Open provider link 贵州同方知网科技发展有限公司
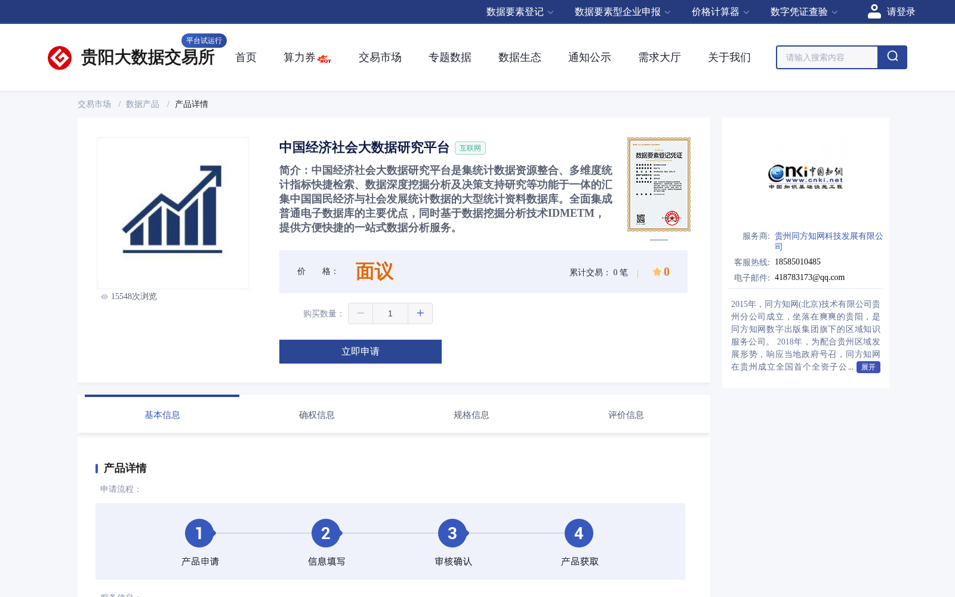955x597 pixels. click(829, 241)
